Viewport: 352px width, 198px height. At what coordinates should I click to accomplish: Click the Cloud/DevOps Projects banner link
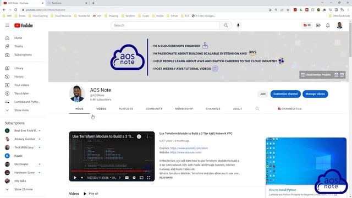316,75
